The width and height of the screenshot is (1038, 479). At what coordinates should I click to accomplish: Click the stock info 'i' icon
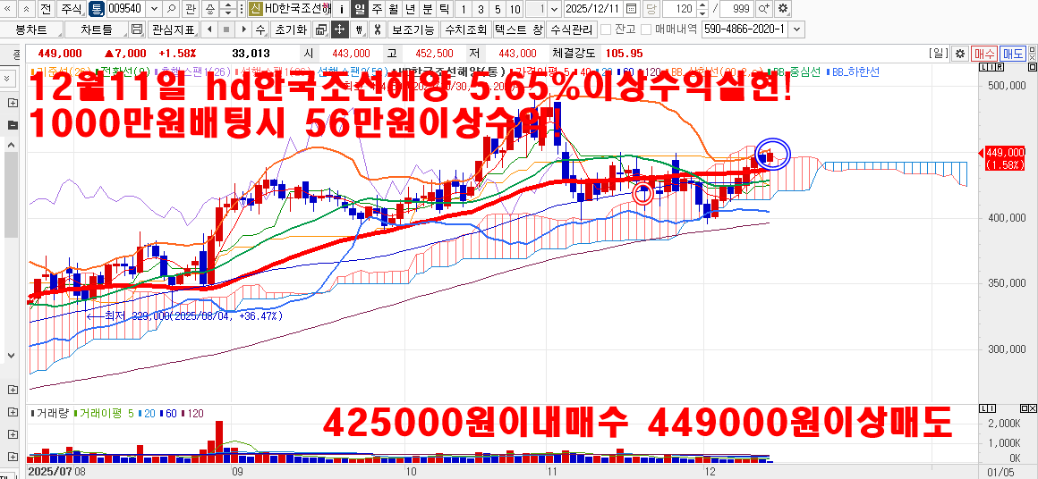[342, 9]
